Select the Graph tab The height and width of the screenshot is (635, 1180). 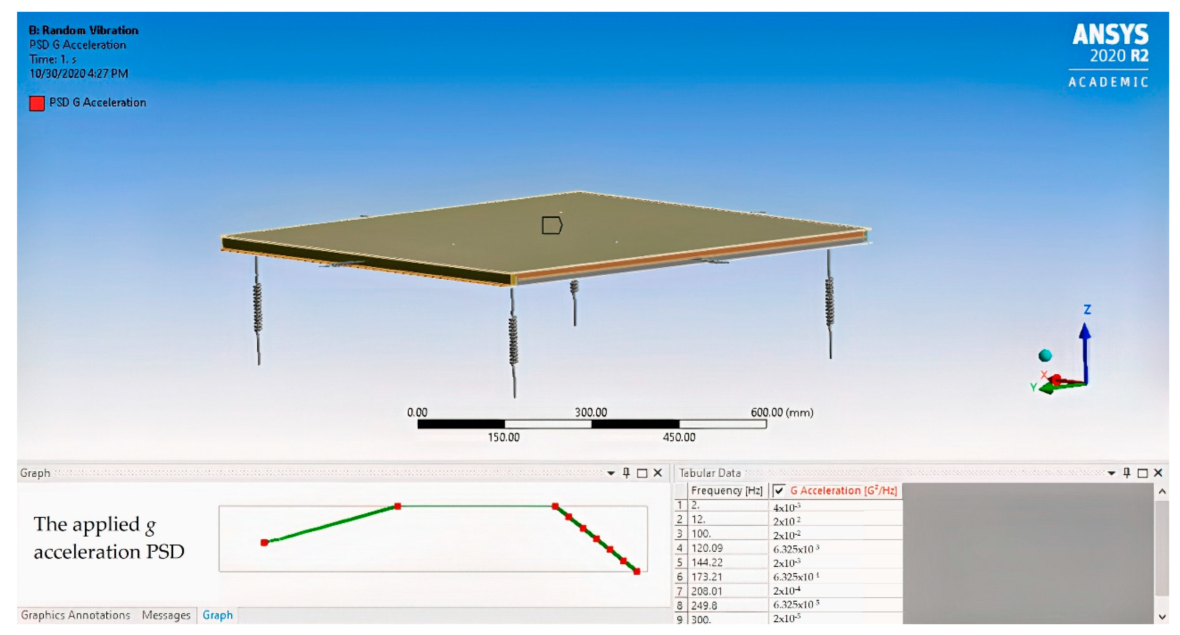(x=217, y=615)
